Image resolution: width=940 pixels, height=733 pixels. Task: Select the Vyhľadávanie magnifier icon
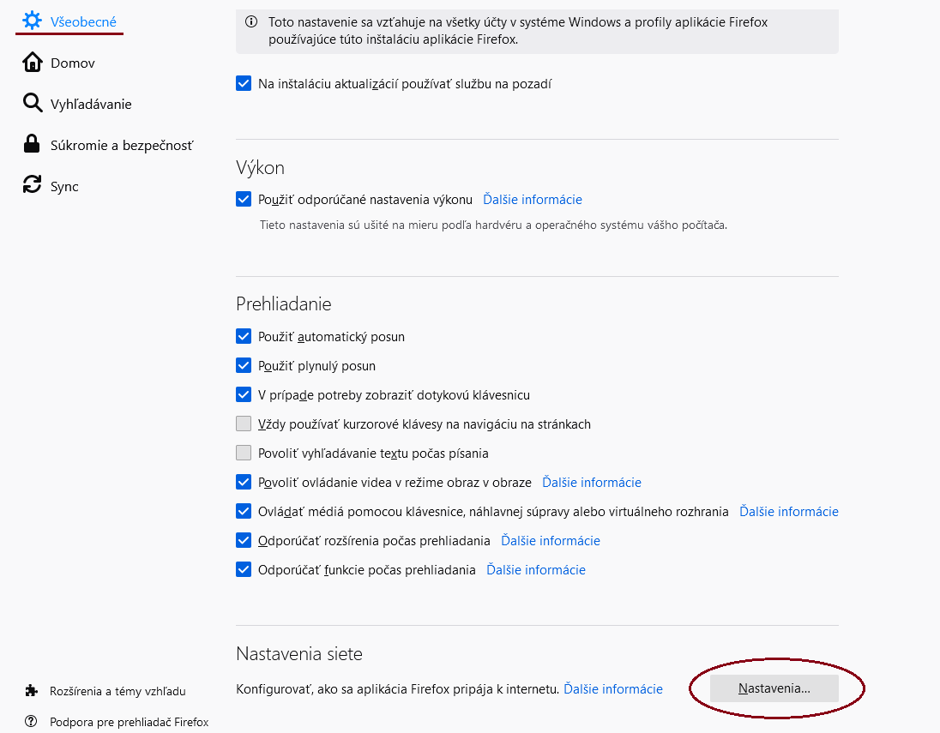pos(33,103)
